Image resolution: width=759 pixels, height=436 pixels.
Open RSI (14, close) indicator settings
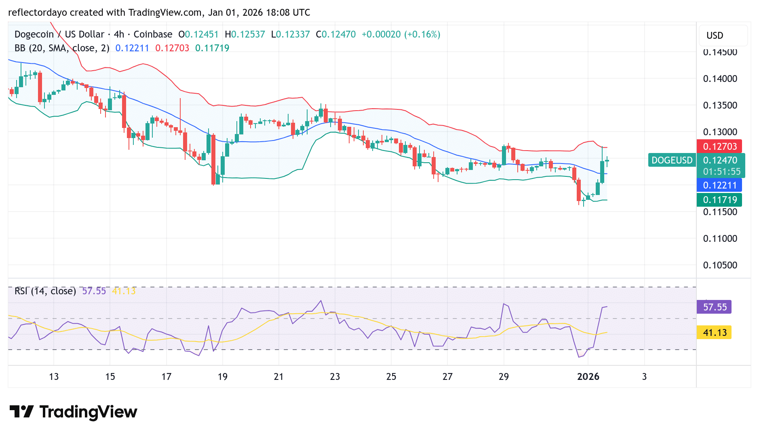[44, 291]
